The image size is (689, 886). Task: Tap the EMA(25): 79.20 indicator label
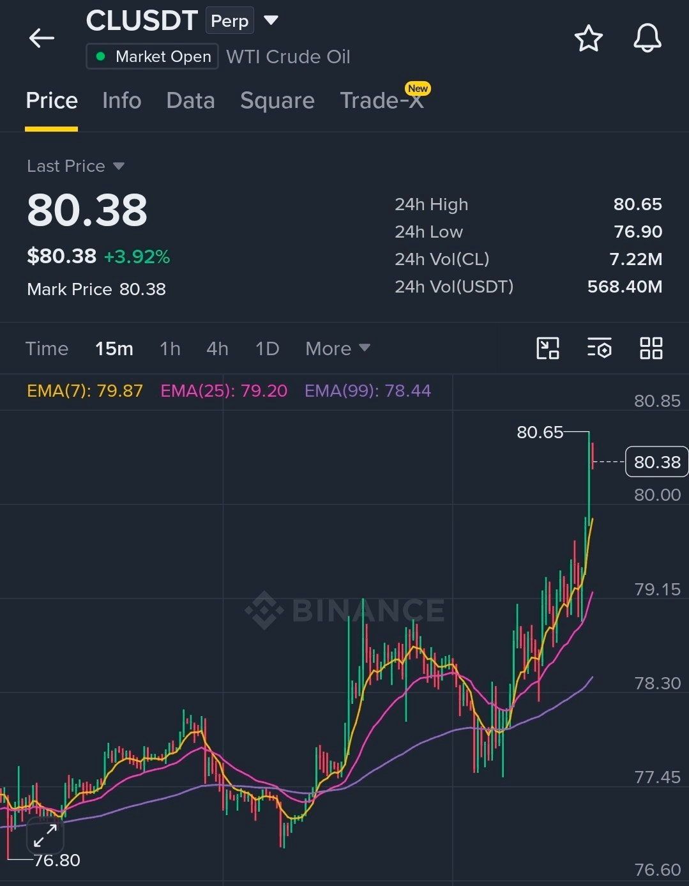[x=223, y=391]
